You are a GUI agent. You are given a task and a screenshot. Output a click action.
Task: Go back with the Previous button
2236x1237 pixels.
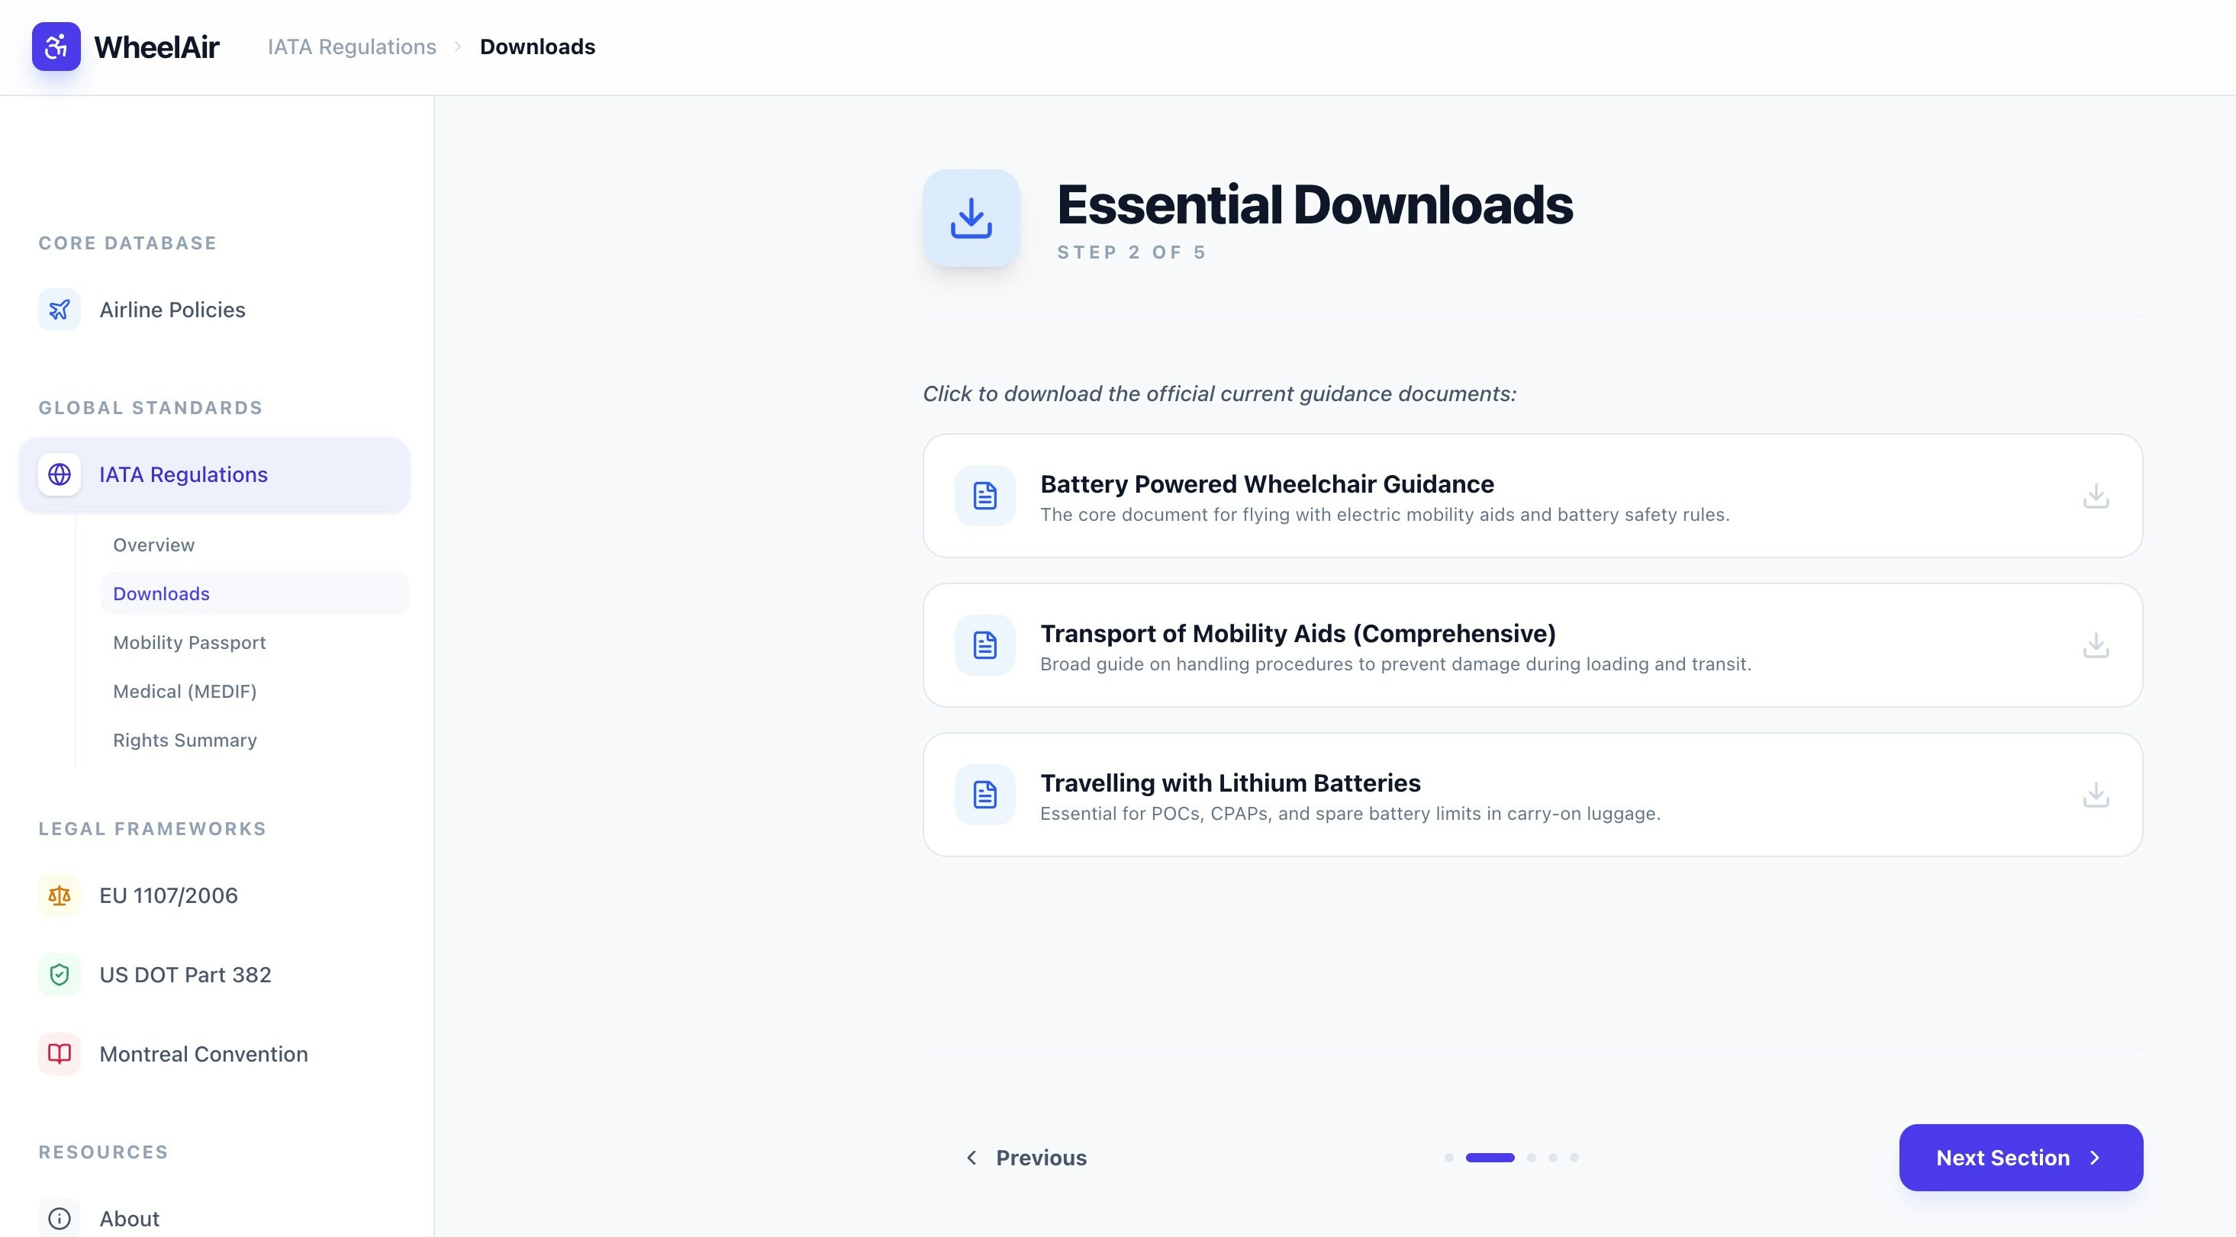1026,1157
